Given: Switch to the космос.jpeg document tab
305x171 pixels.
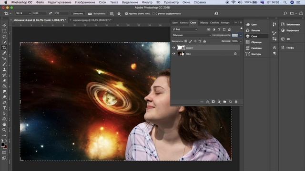Looking at the screenshot, I should coord(92,20).
